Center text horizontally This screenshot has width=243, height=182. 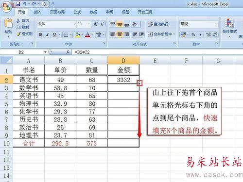pos(120,34)
